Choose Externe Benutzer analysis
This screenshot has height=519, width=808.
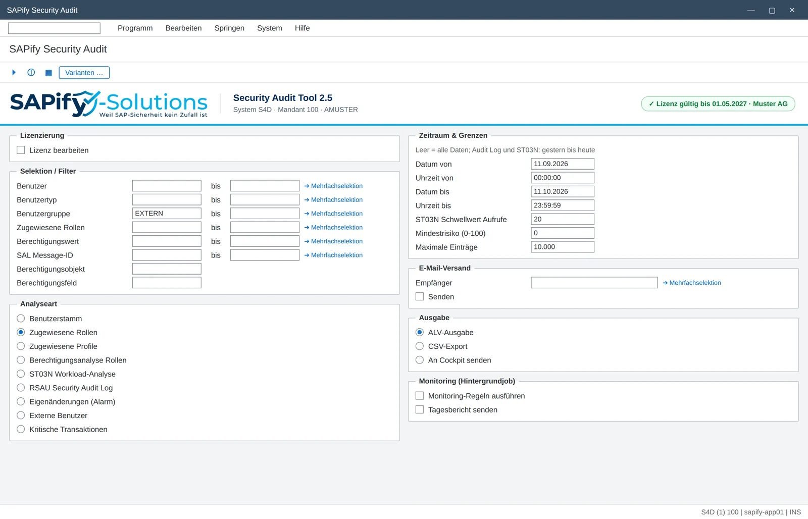[21, 416]
